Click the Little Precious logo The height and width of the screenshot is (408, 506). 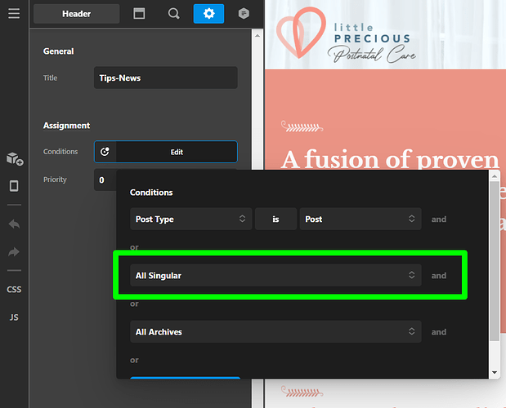pyautogui.click(x=347, y=34)
